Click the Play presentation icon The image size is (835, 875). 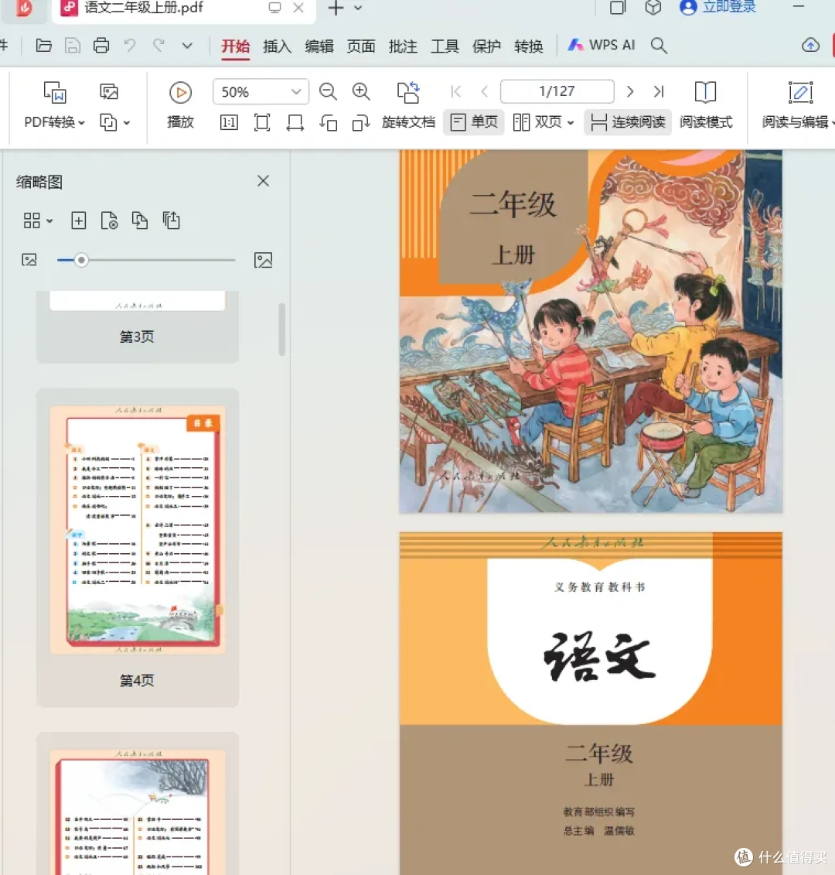pyautogui.click(x=180, y=93)
